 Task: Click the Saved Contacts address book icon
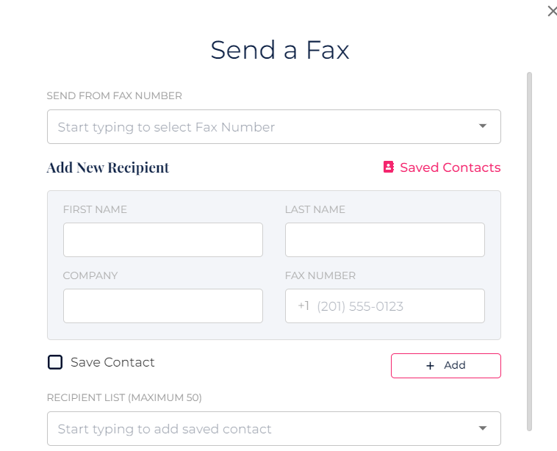(389, 167)
